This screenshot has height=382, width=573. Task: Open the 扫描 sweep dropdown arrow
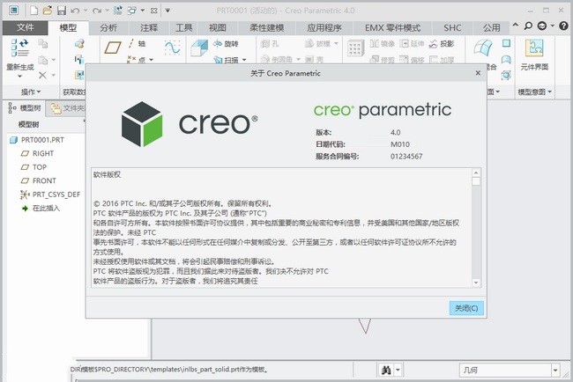pyautogui.click(x=244, y=60)
